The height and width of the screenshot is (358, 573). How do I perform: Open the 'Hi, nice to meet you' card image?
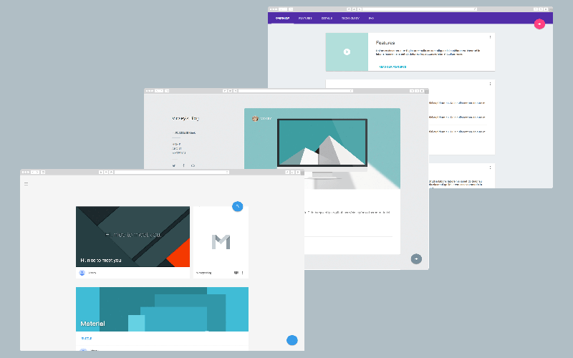coord(133,236)
